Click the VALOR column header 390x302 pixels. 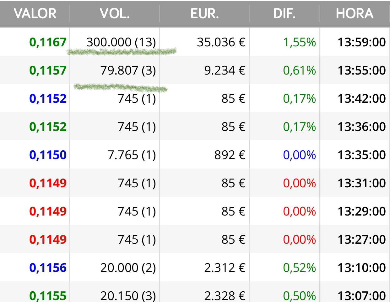pyautogui.click(x=35, y=13)
